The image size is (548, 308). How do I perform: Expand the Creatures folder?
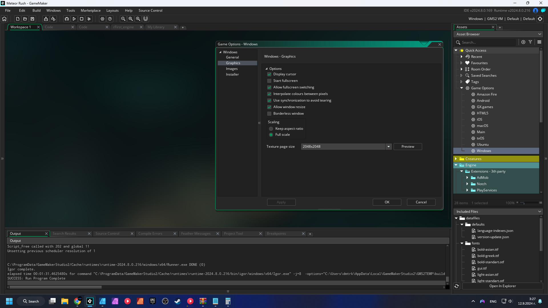coord(456,159)
